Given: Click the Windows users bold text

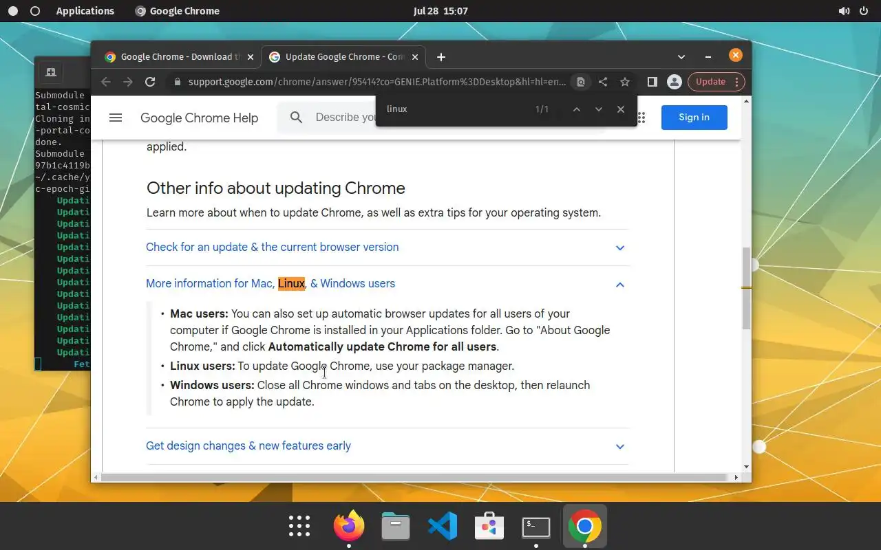Looking at the screenshot, I should click(x=212, y=386).
